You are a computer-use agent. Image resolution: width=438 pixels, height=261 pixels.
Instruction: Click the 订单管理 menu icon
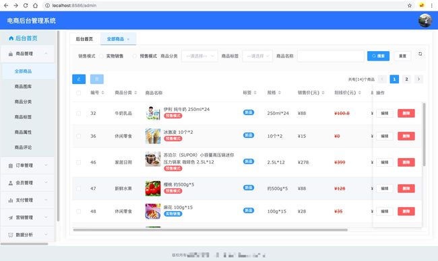coord(11,165)
